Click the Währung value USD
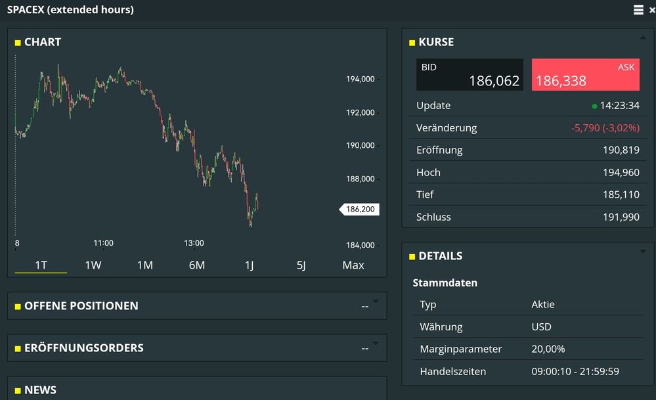Image resolution: width=656 pixels, height=400 pixels. pyautogui.click(x=541, y=327)
